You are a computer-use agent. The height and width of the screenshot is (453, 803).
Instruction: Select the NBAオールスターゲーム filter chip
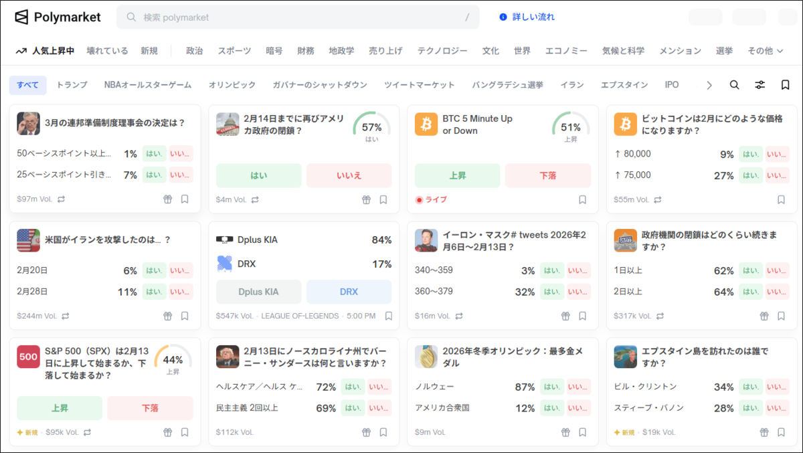(x=148, y=85)
